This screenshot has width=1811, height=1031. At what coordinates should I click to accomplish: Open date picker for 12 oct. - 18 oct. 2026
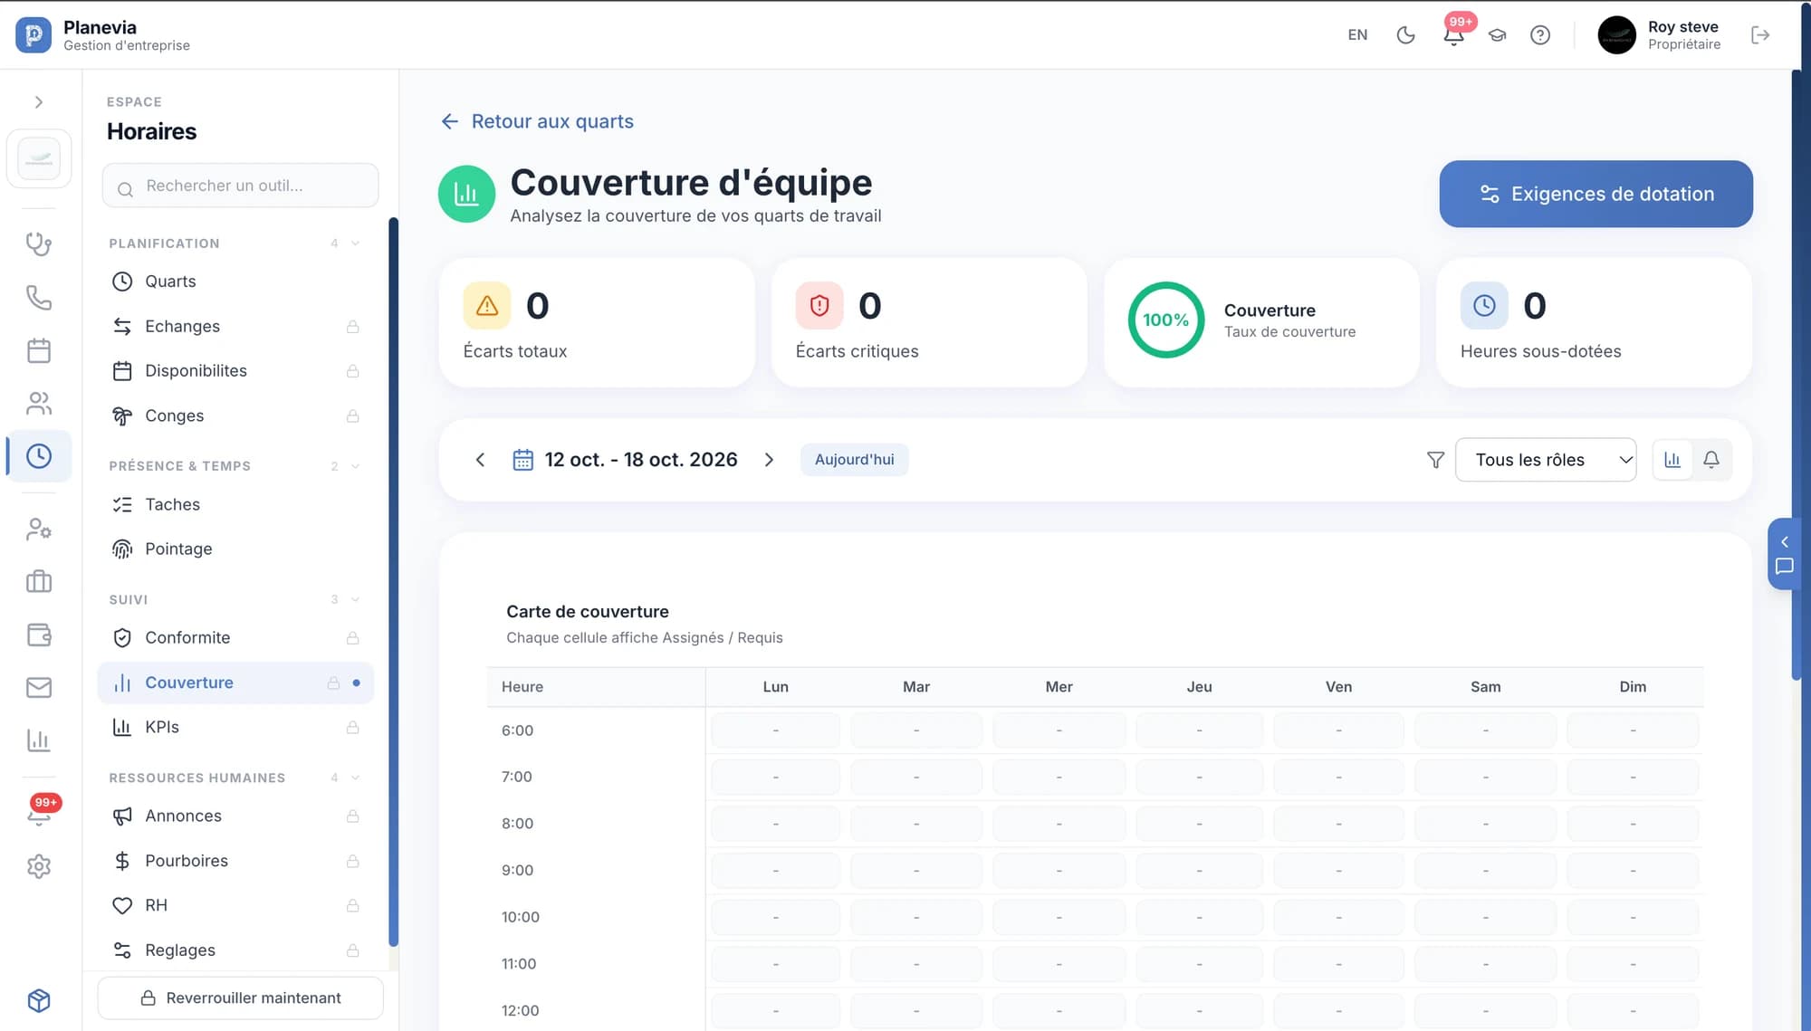[625, 460]
